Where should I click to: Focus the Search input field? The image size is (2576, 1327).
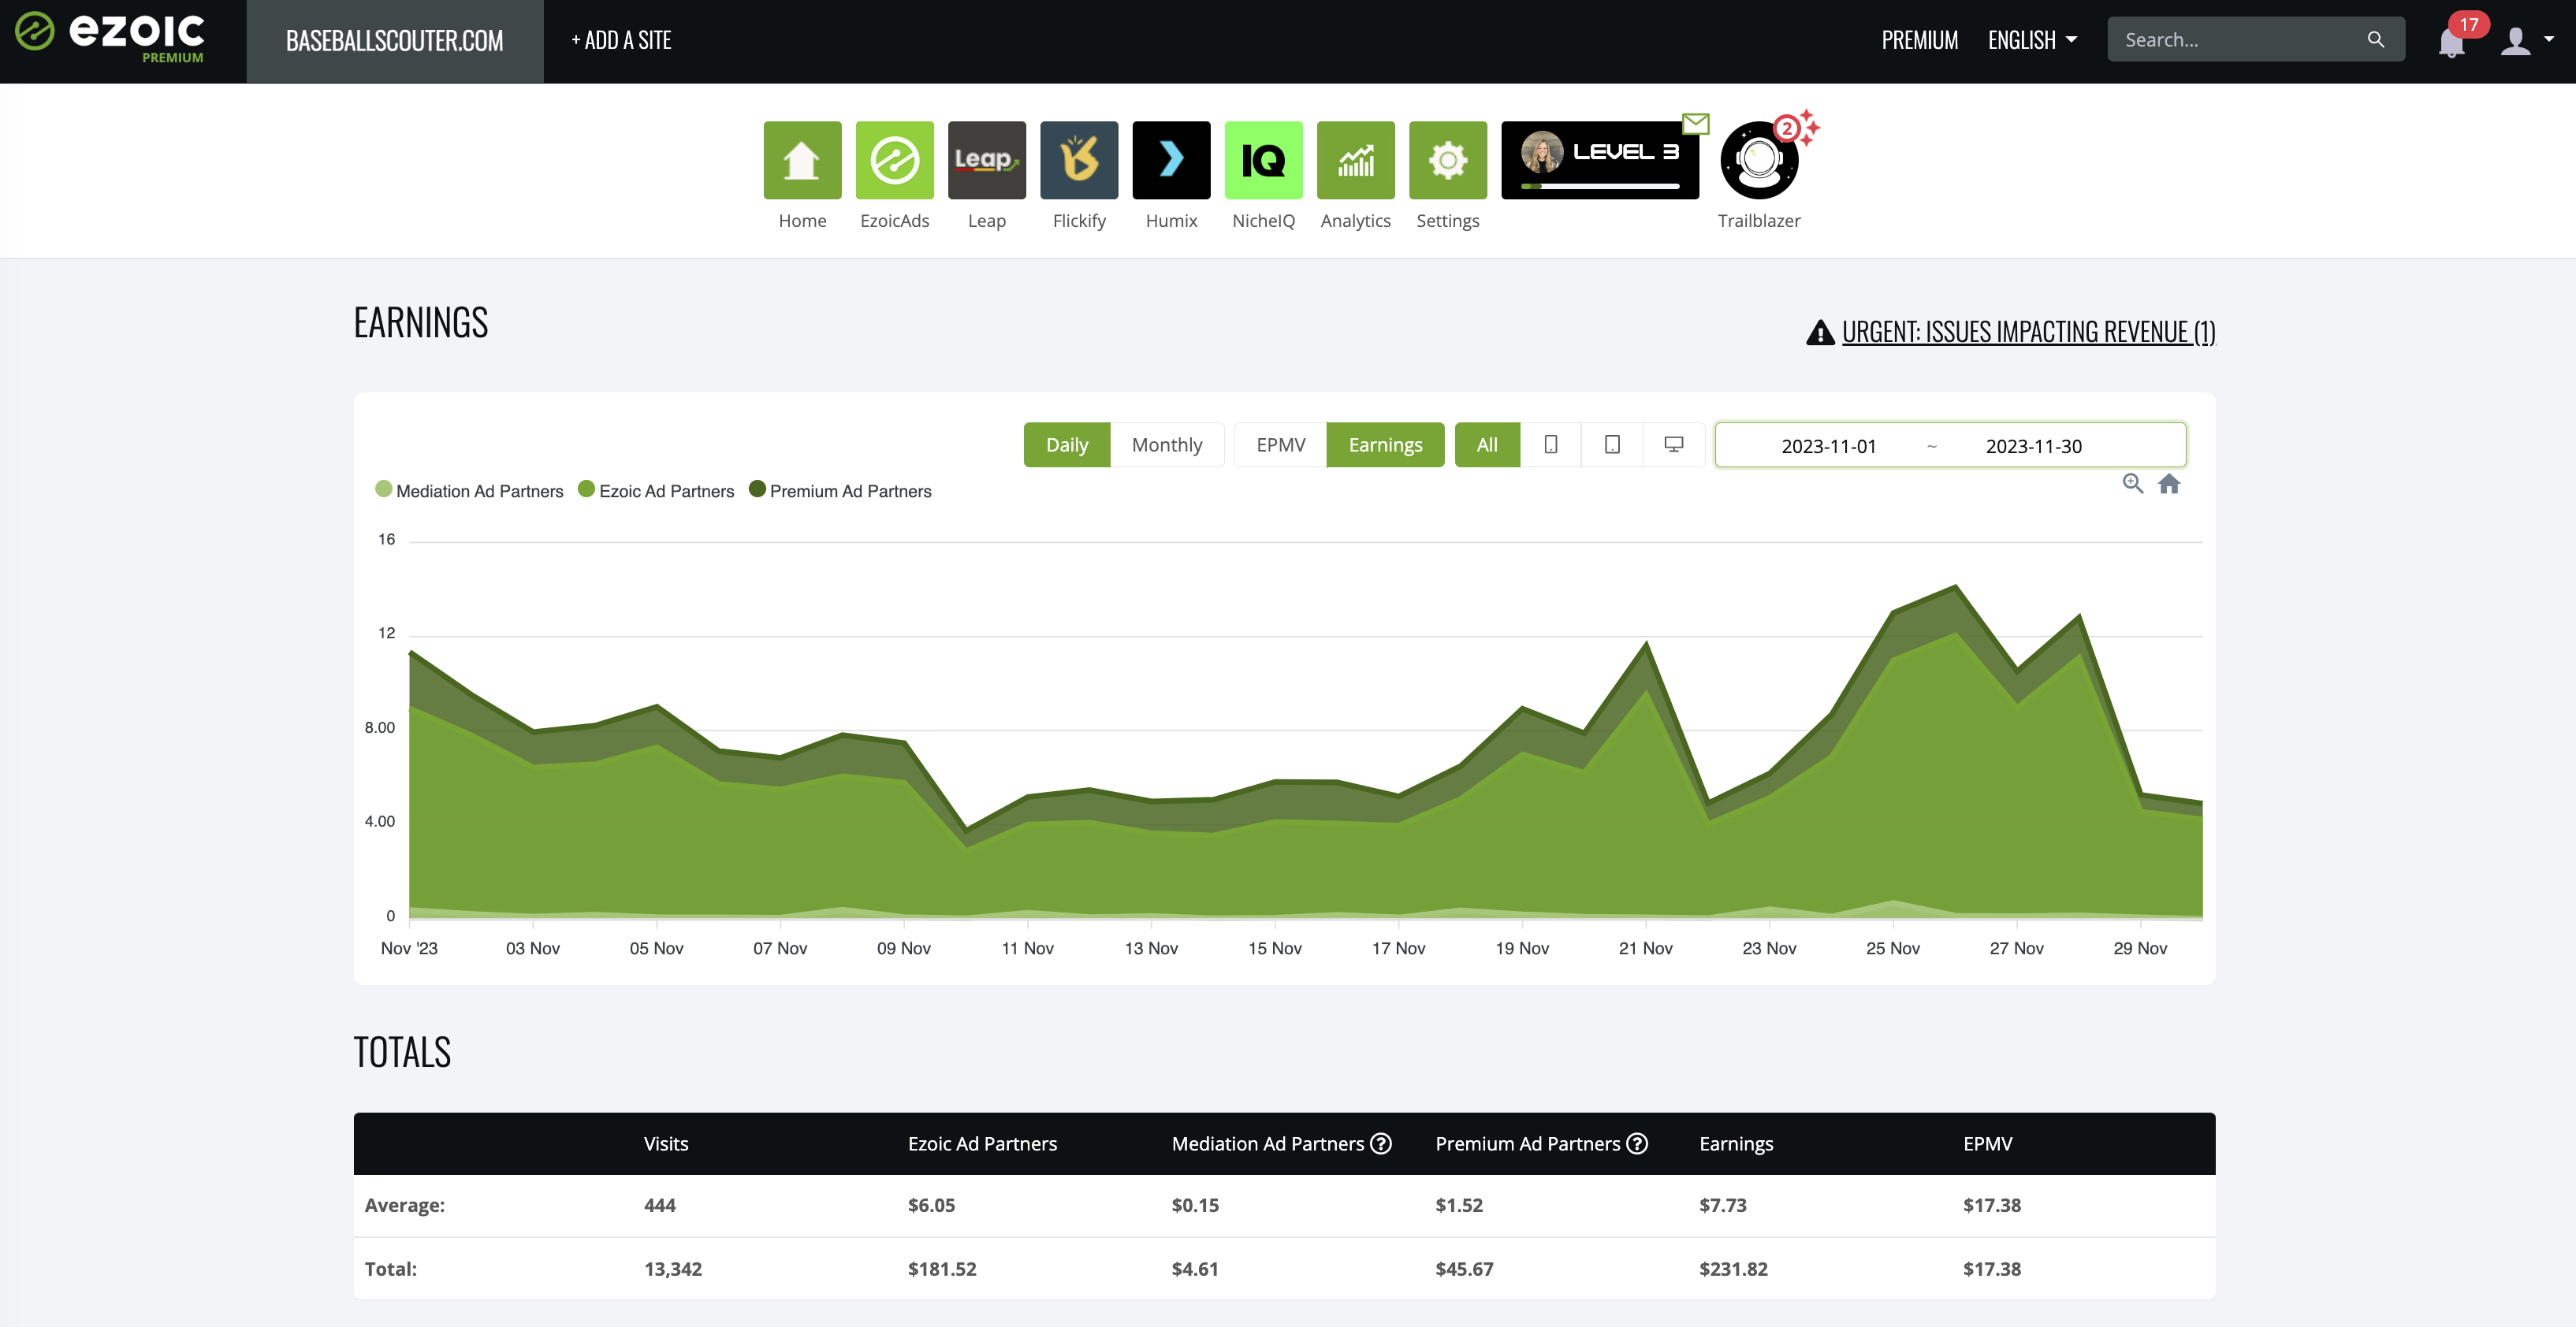pos(2240,40)
